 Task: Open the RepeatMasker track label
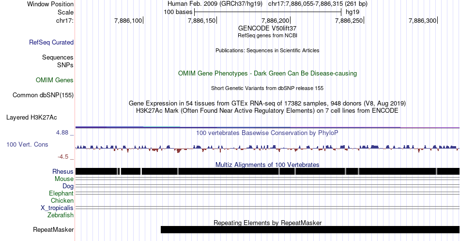tap(53, 229)
